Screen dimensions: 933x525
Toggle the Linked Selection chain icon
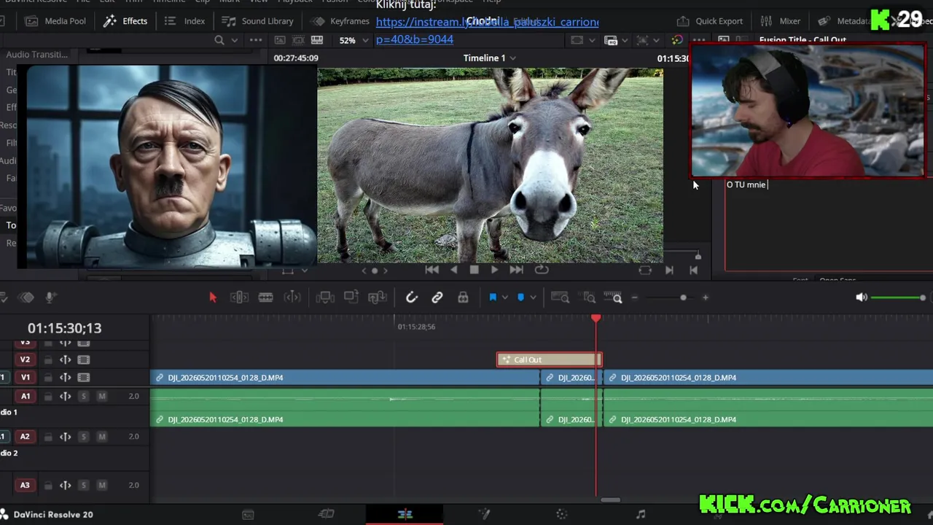click(x=437, y=297)
